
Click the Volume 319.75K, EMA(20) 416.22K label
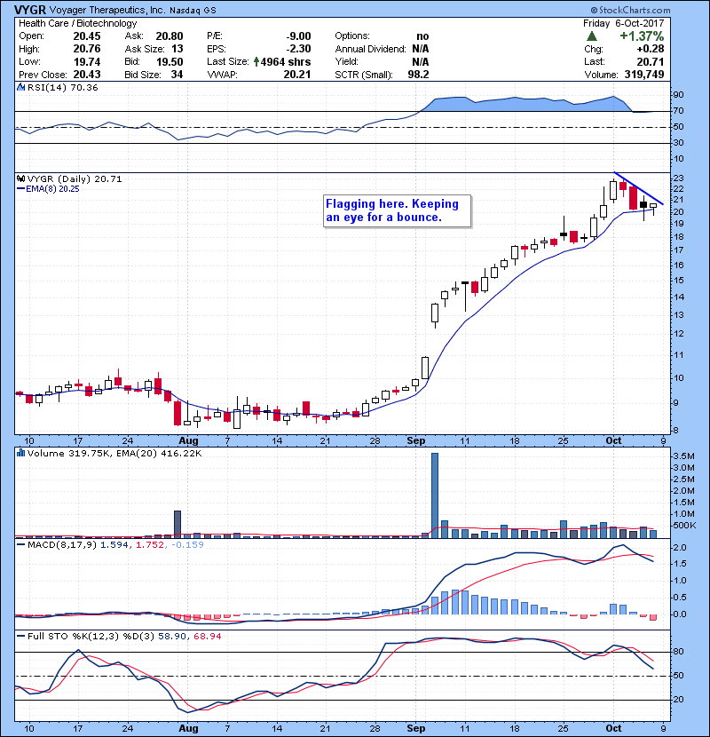[x=114, y=454]
